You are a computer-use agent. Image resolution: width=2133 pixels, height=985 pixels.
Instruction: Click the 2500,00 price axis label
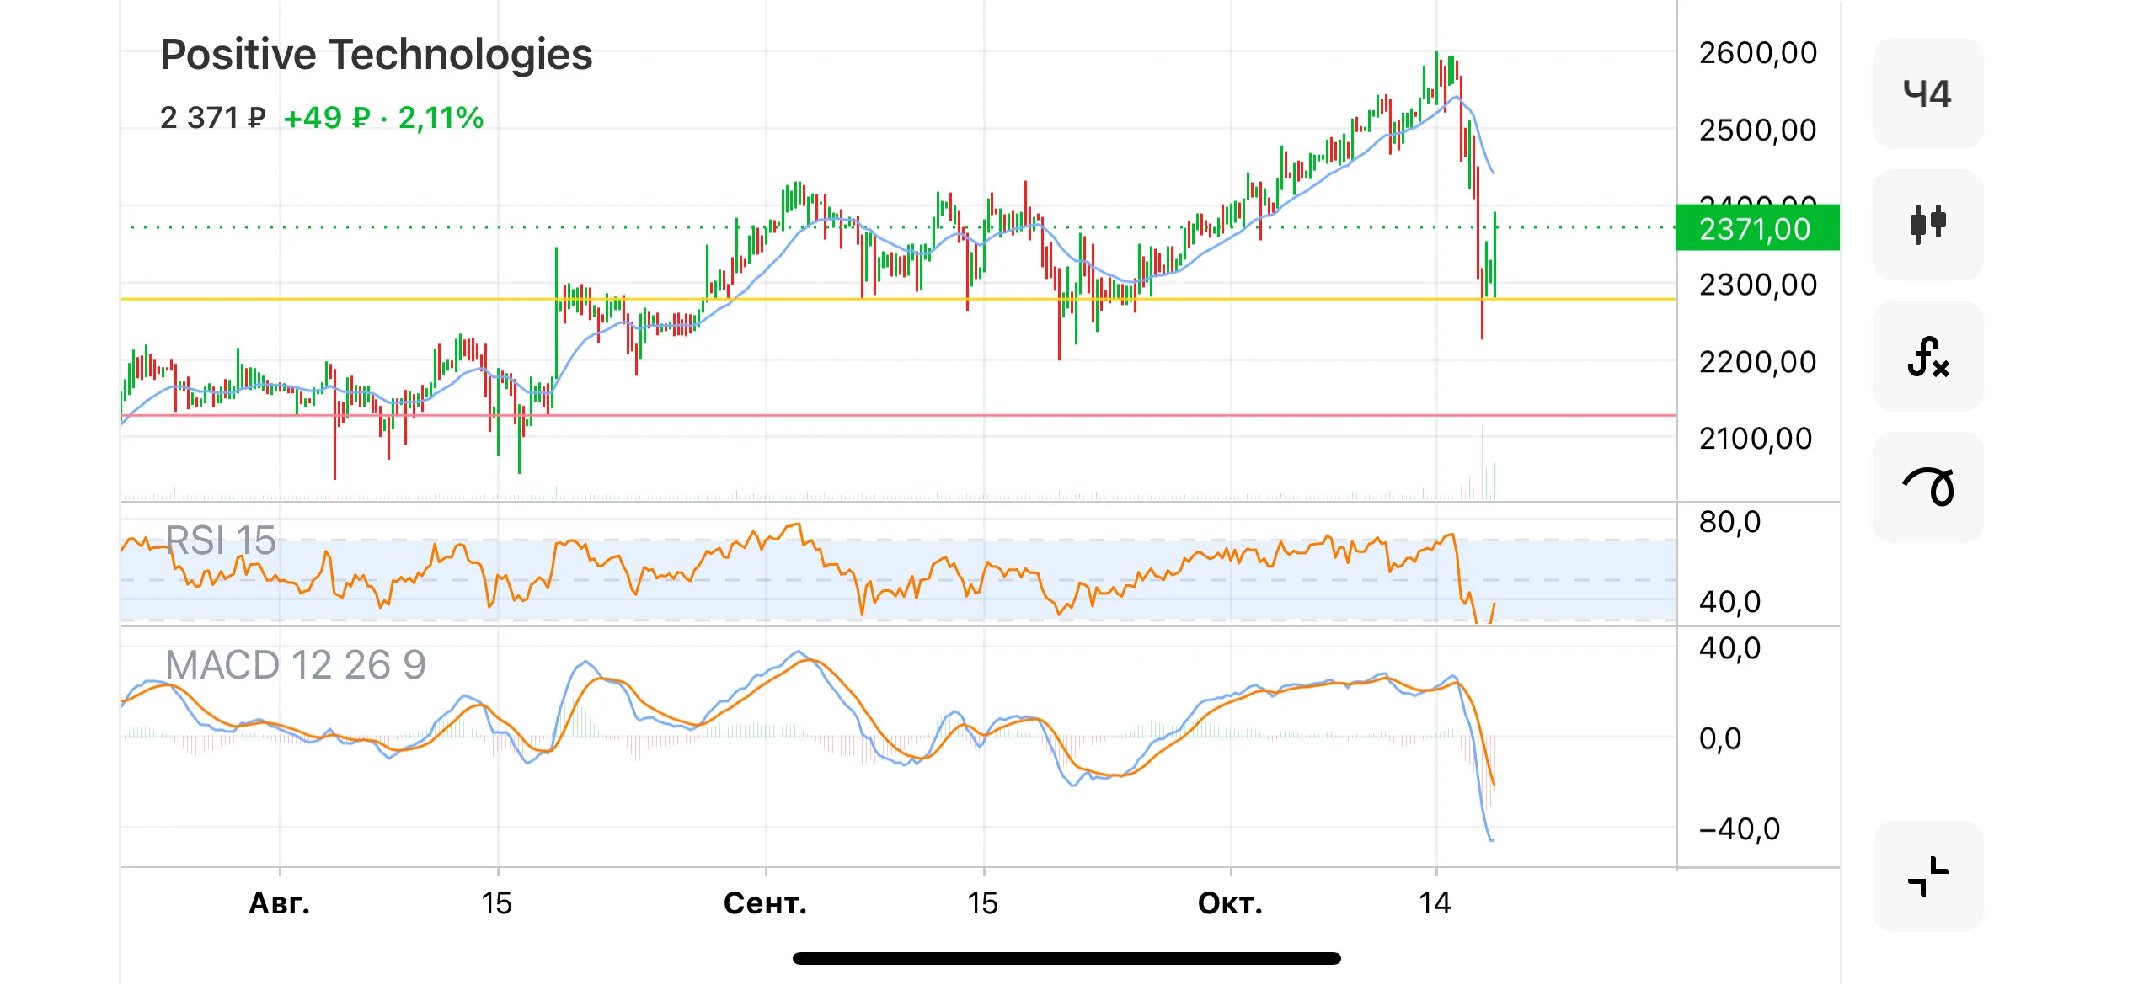click(1758, 130)
